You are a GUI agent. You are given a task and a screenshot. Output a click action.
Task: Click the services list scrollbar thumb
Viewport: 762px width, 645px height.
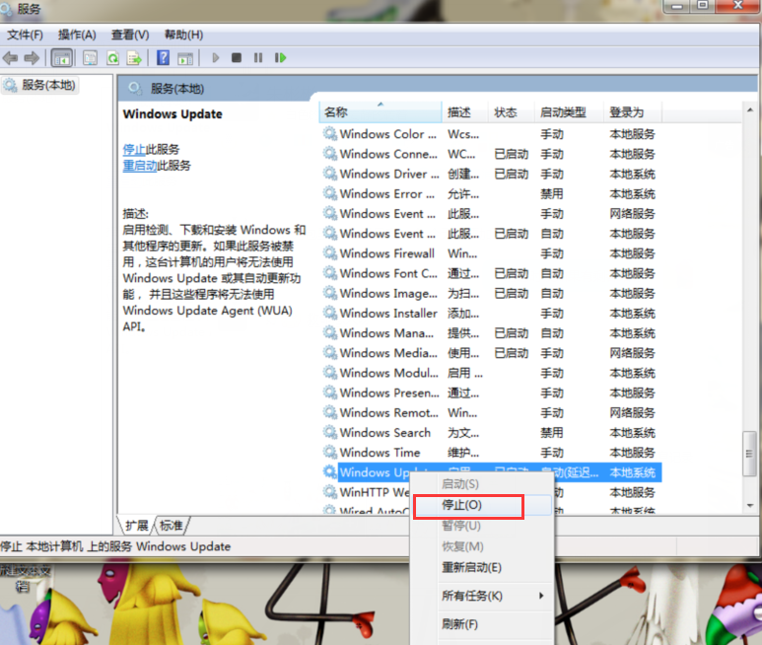749,454
